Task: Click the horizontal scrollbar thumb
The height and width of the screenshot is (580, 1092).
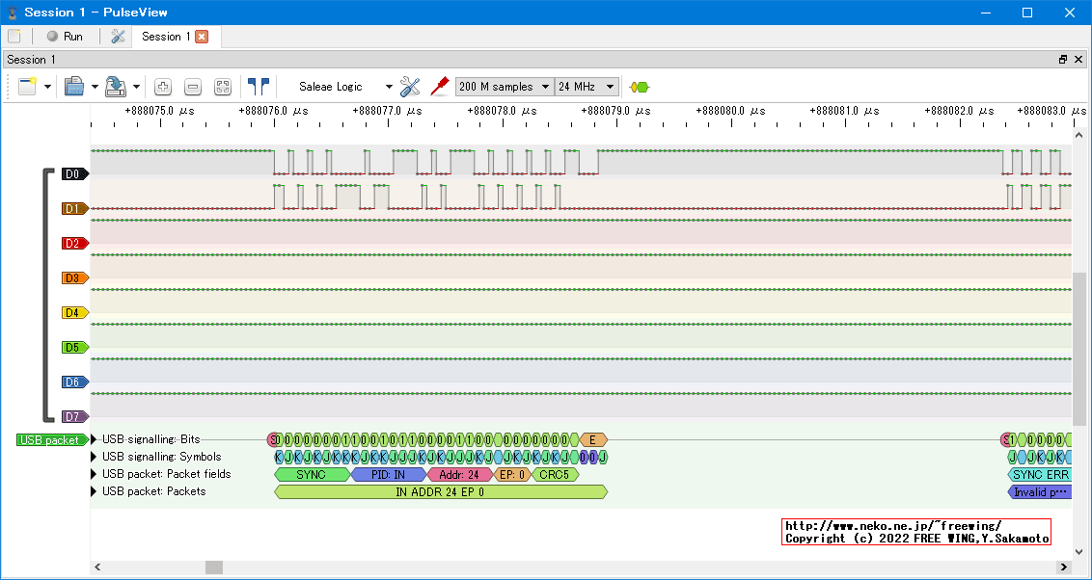Action: click(214, 567)
